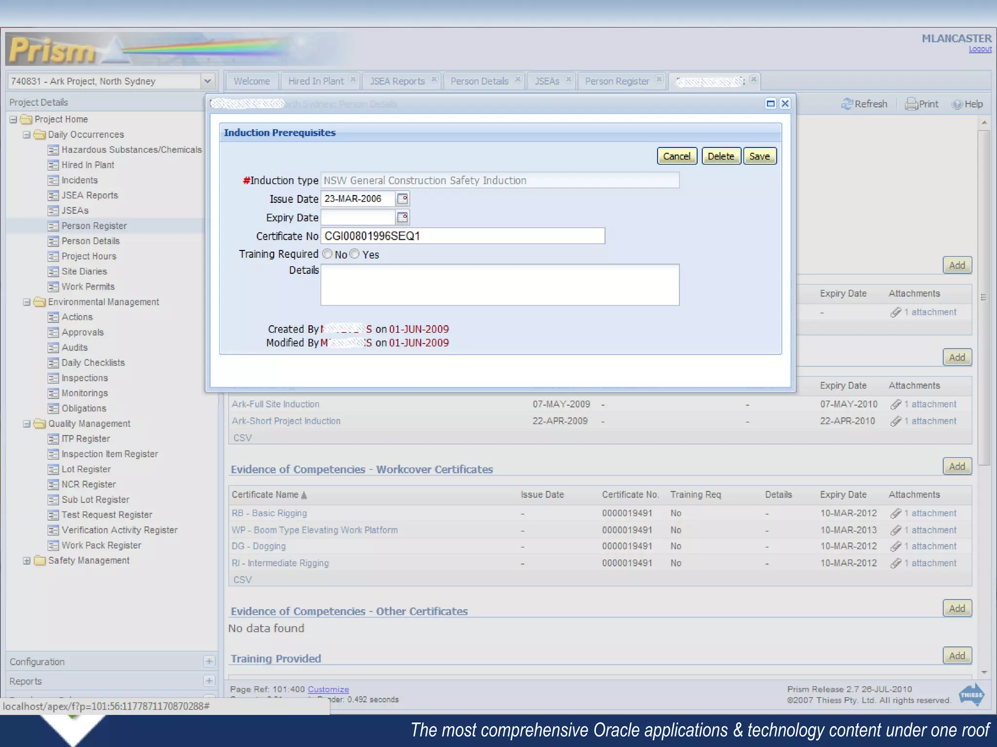Collapse the Environmental Management folder
Image resolution: width=997 pixels, height=747 pixels.
(x=27, y=302)
